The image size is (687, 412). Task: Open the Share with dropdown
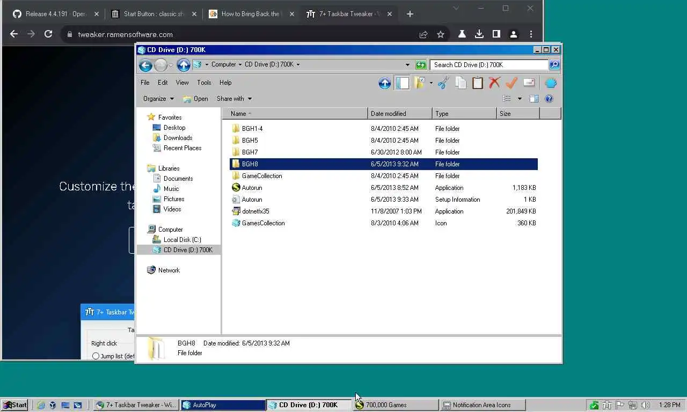tap(234, 99)
